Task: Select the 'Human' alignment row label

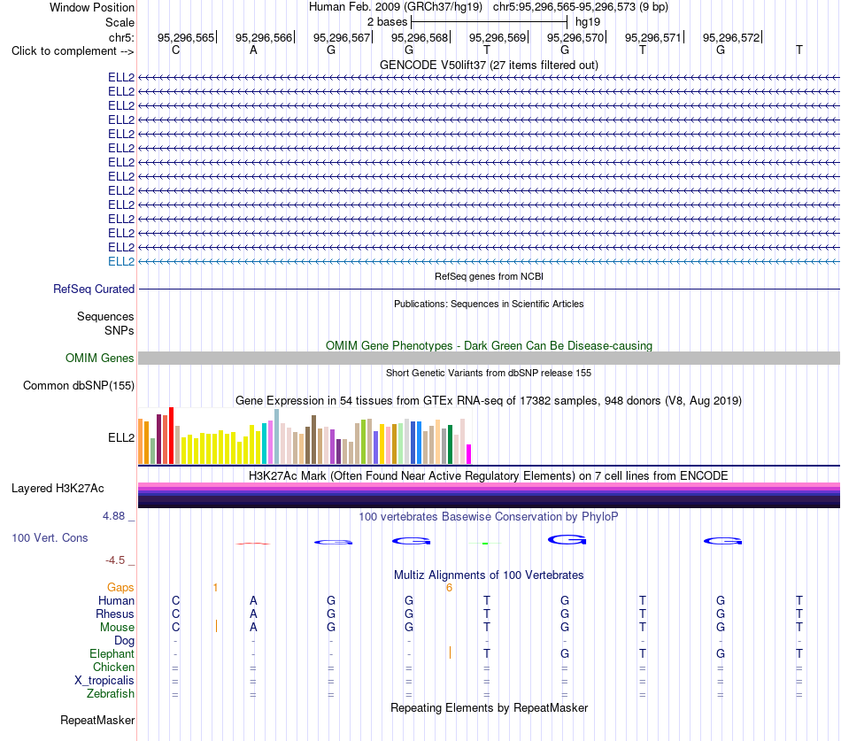Action: pyautogui.click(x=116, y=600)
